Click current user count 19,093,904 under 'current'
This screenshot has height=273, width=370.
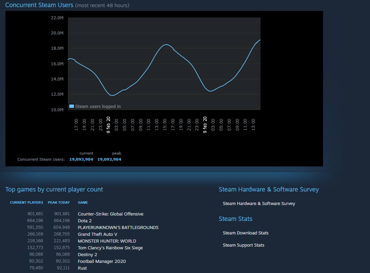point(81,159)
